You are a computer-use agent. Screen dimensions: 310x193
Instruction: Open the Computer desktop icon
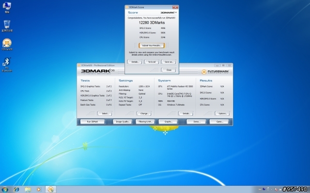click(7, 8)
